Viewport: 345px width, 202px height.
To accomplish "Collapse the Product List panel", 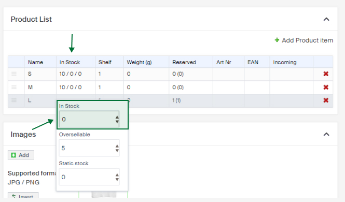I will click(x=326, y=19).
